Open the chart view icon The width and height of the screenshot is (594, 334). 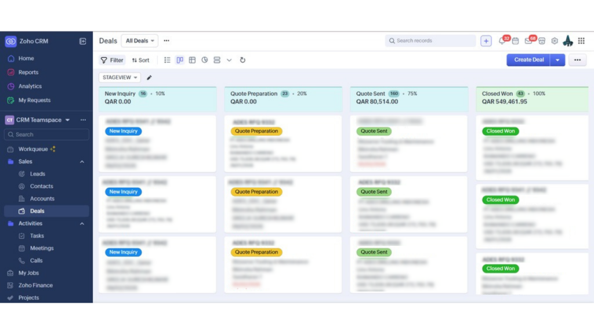pos(204,60)
